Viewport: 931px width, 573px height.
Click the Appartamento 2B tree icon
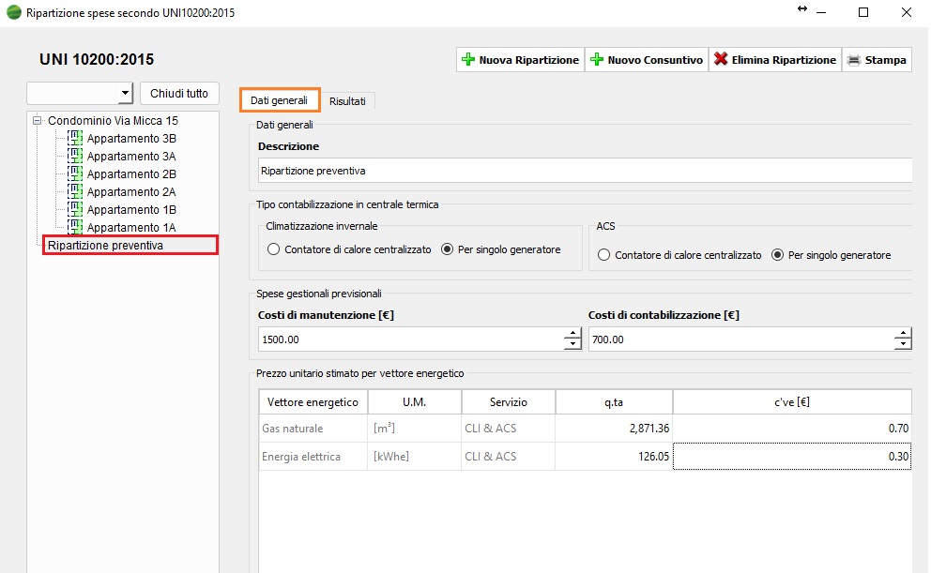[75, 174]
